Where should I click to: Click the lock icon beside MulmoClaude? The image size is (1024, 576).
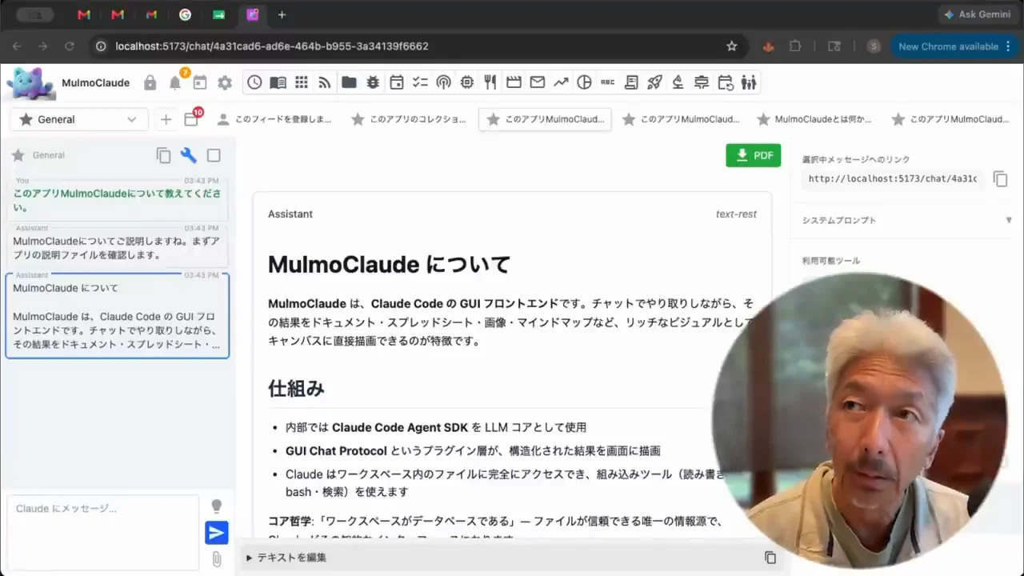click(150, 82)
